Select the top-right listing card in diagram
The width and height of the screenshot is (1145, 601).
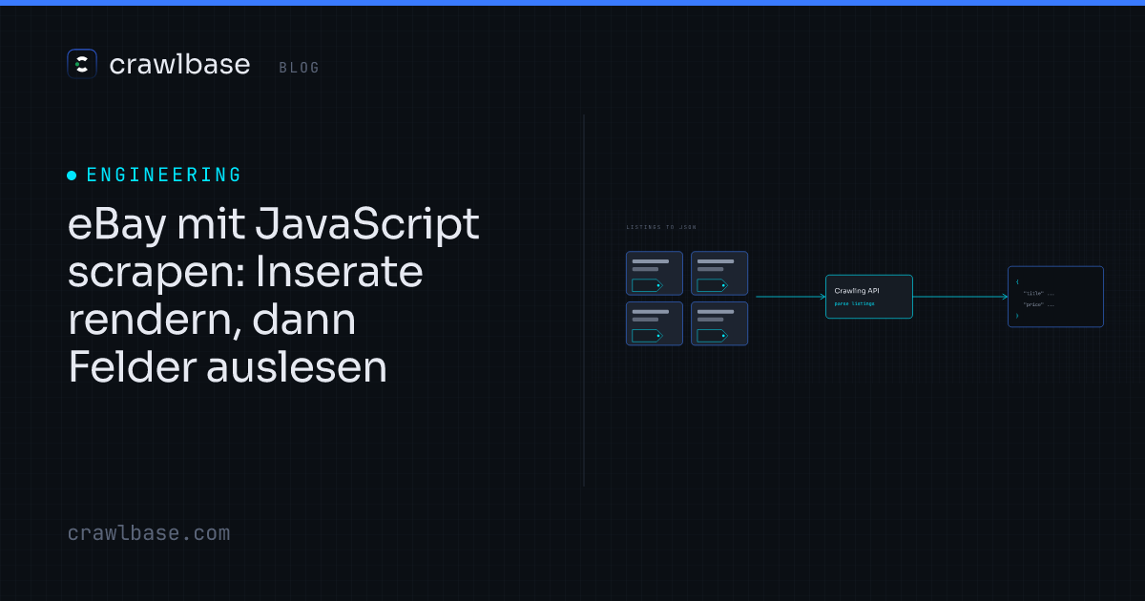click(x=719, y=273)
